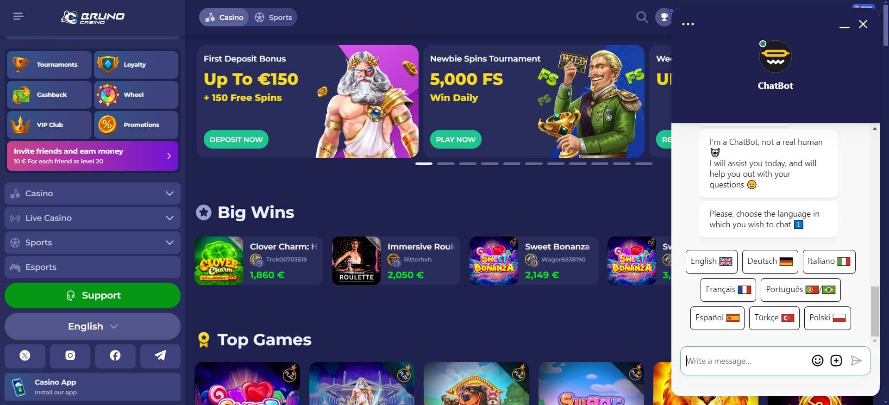Viewport: 889px width, 405px height.
Task: Open the chat three-dots options menu
Action: [x=688, y=24]
